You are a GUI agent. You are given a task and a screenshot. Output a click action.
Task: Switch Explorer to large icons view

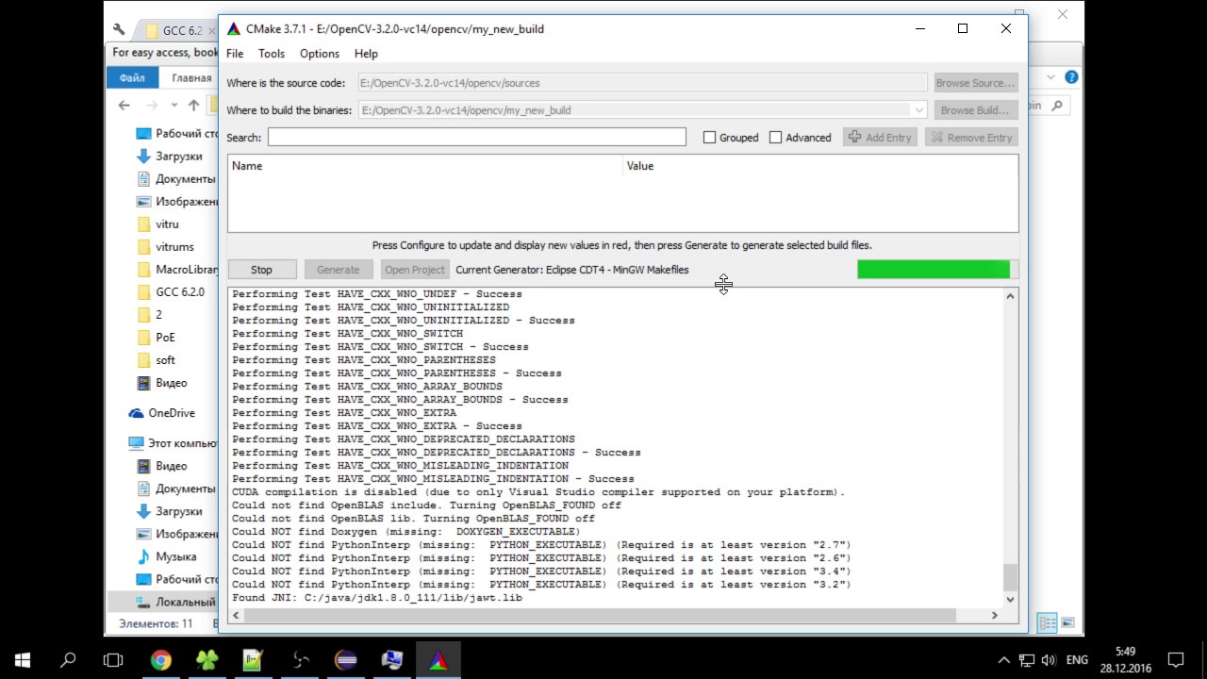point(1068,623)
